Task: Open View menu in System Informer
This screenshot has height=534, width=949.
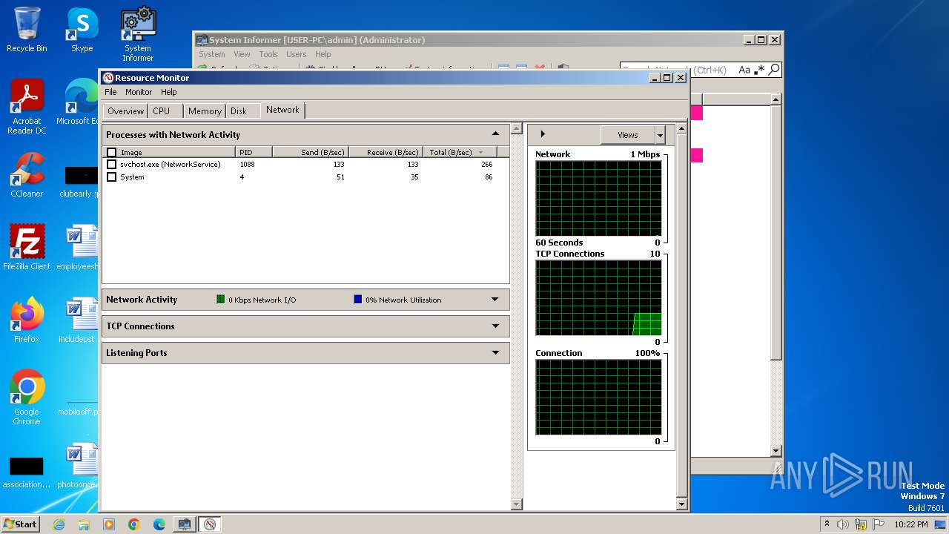Action: pyautogui.click(x=242, y=54)
